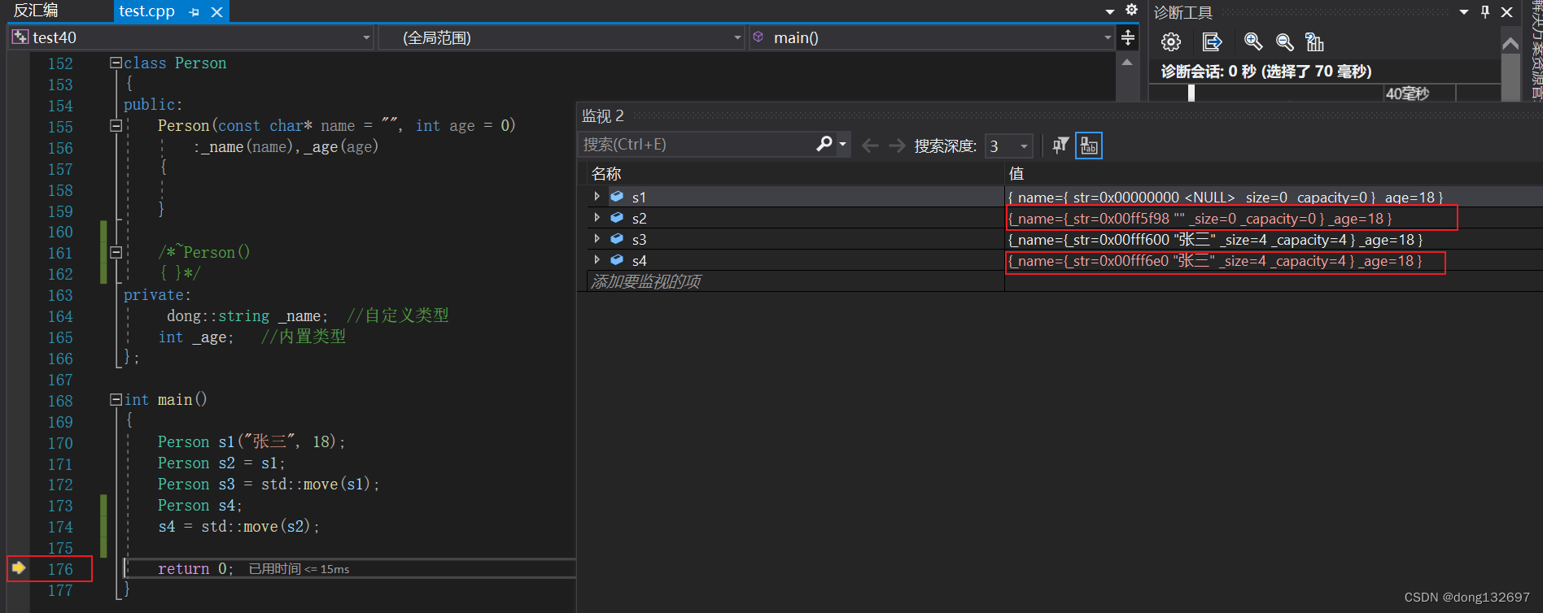
Task: Toggle pinned-property filter icon in watch toolbar
Action: pyautogui.click(x=1060, y=146)
